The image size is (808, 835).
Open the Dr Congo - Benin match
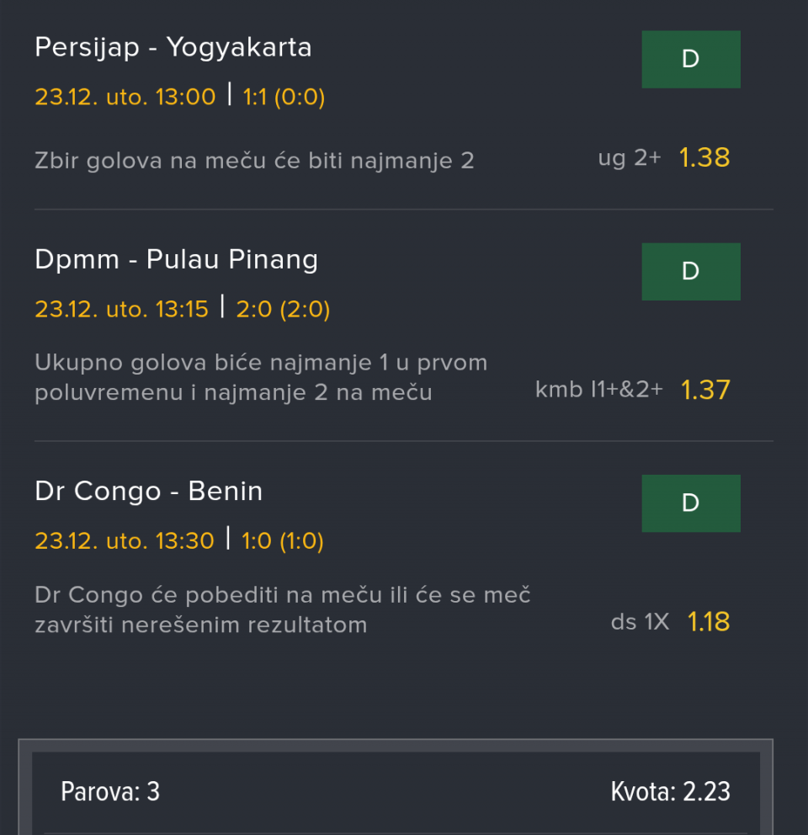coord(149,491)
